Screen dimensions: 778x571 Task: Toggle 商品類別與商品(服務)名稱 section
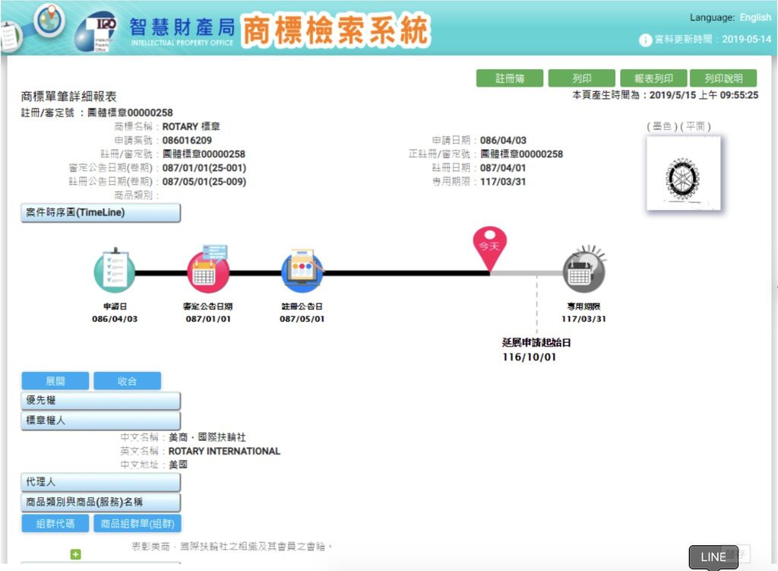pyautogui.click(x=101, y=502)
